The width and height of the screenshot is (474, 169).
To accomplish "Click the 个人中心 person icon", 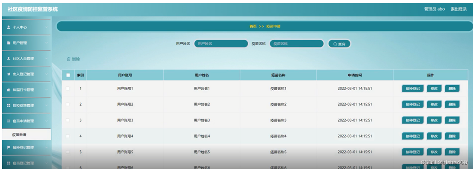I will pyautogui.click(x=9, y=28).
